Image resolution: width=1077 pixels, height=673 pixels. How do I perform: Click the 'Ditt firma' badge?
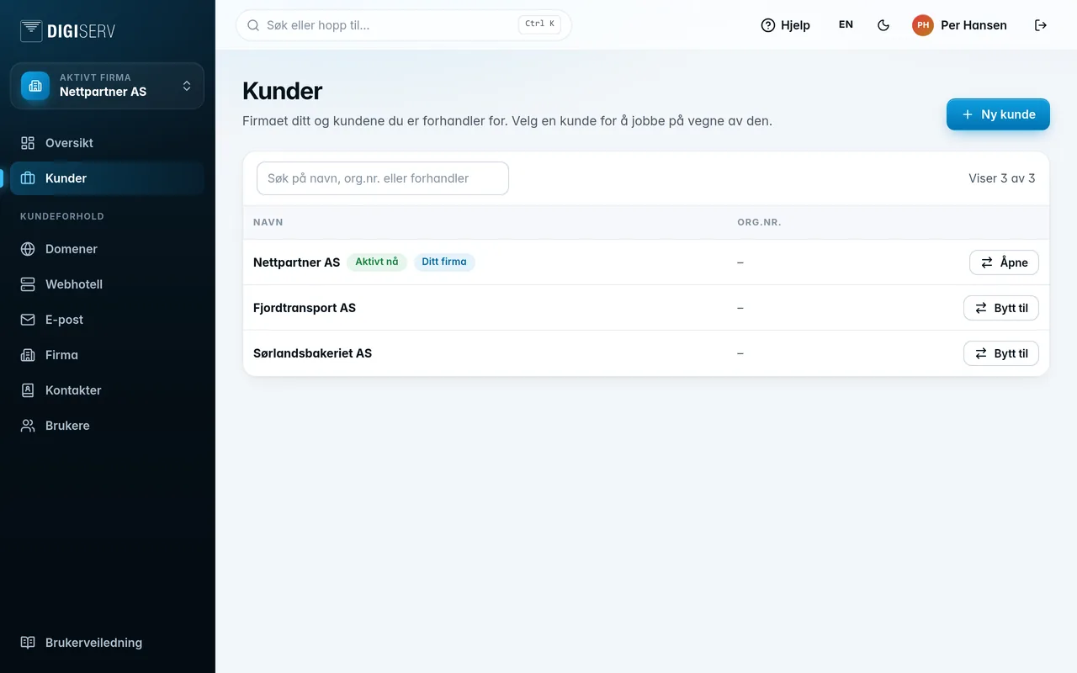(x=444, y=262)
